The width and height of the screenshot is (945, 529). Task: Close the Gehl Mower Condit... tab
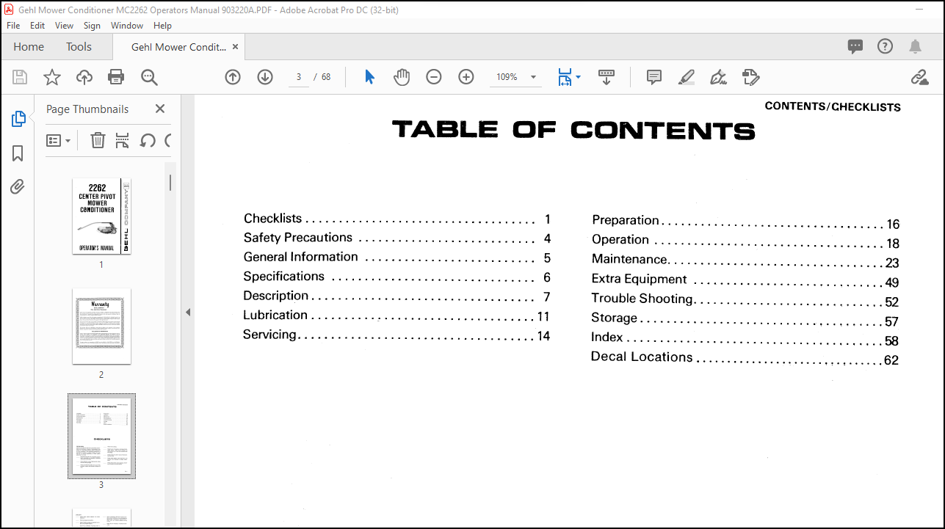[x=235, y=46]
